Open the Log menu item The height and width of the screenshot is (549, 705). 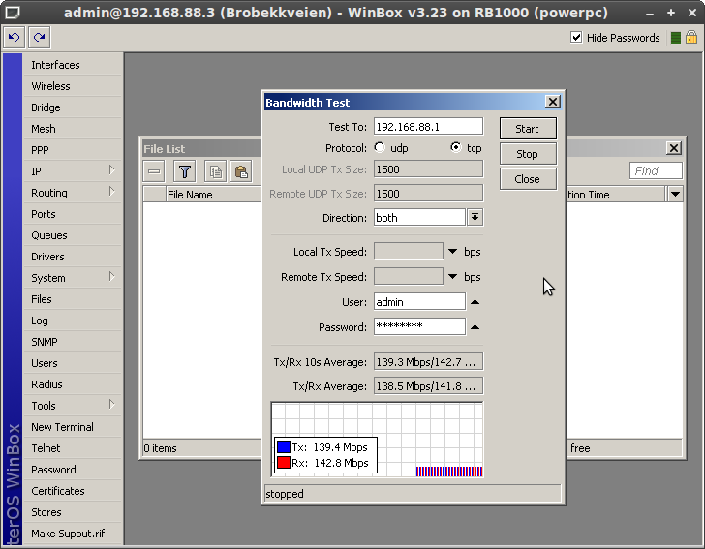[72, 320]
